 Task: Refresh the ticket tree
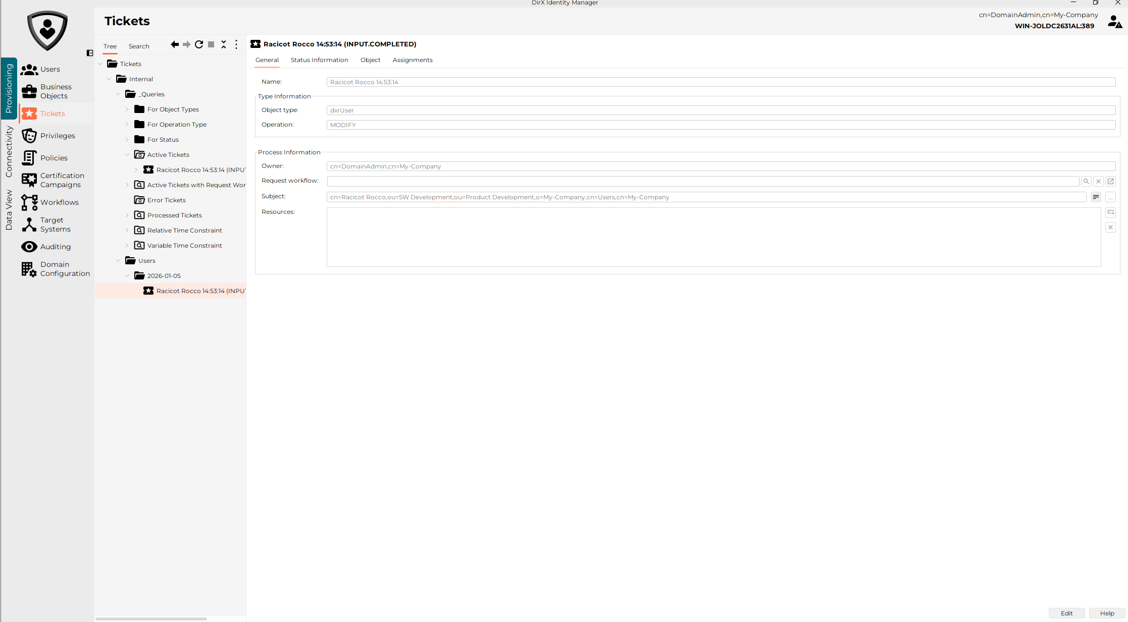(x=199, y=44)
